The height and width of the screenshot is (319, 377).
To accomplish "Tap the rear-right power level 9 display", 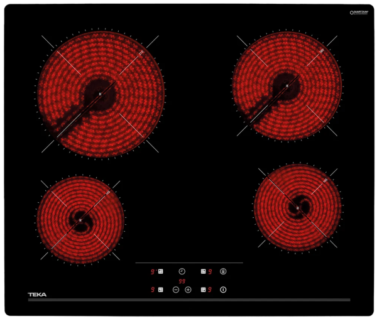I will coord(210,272).
